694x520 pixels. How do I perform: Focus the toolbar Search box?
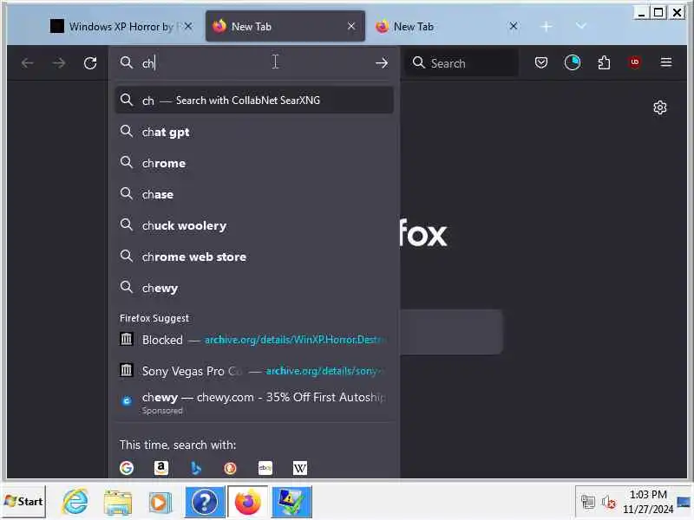tap(462, 63)
